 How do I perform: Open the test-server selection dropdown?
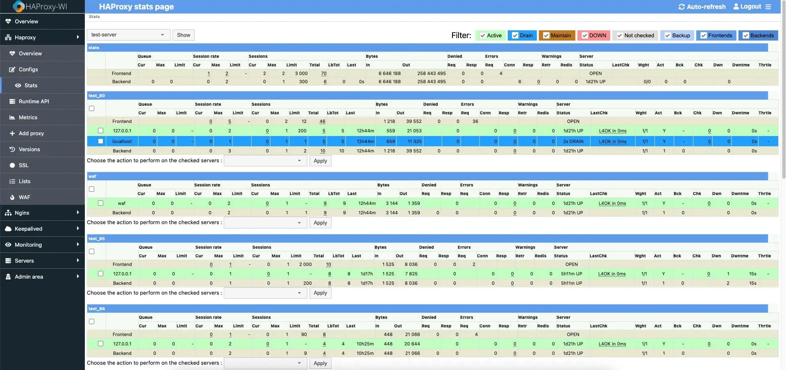click(128, 35)
